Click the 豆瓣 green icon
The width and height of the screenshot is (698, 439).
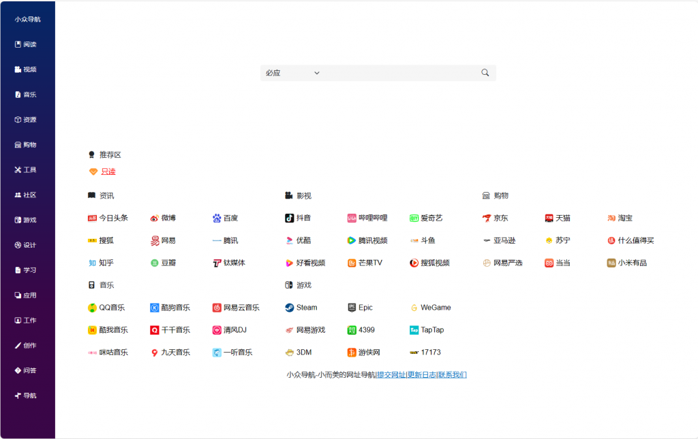pyautogui.click(x=155, y=263)
